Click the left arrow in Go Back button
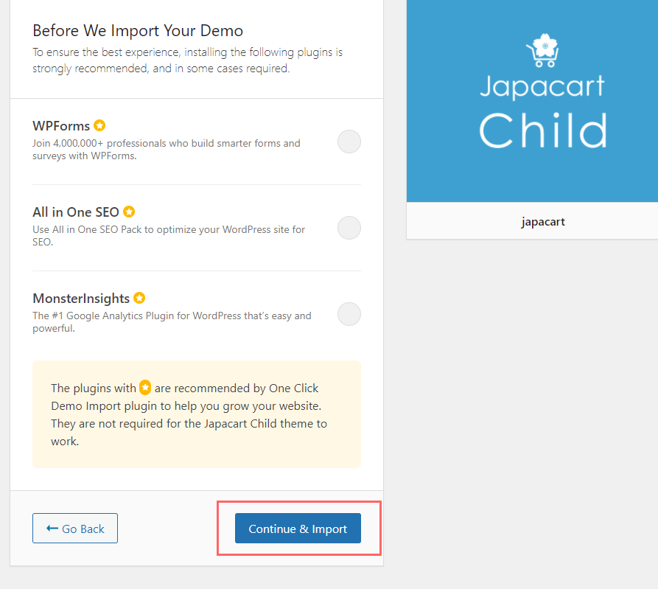Screen dimensions: 658x589 52,528
